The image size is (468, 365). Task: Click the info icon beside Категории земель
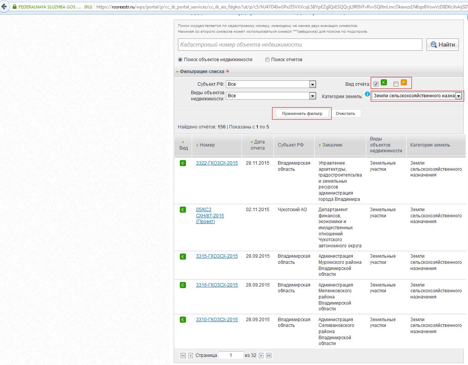click(367, 94)
